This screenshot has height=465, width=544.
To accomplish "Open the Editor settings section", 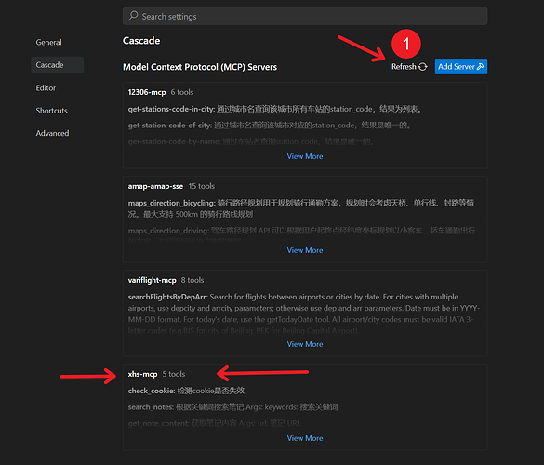I will (x=46, y=87).
